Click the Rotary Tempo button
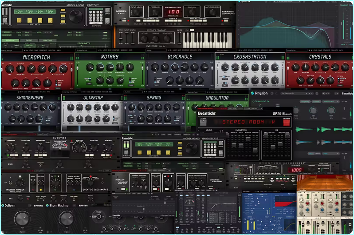 131,85
